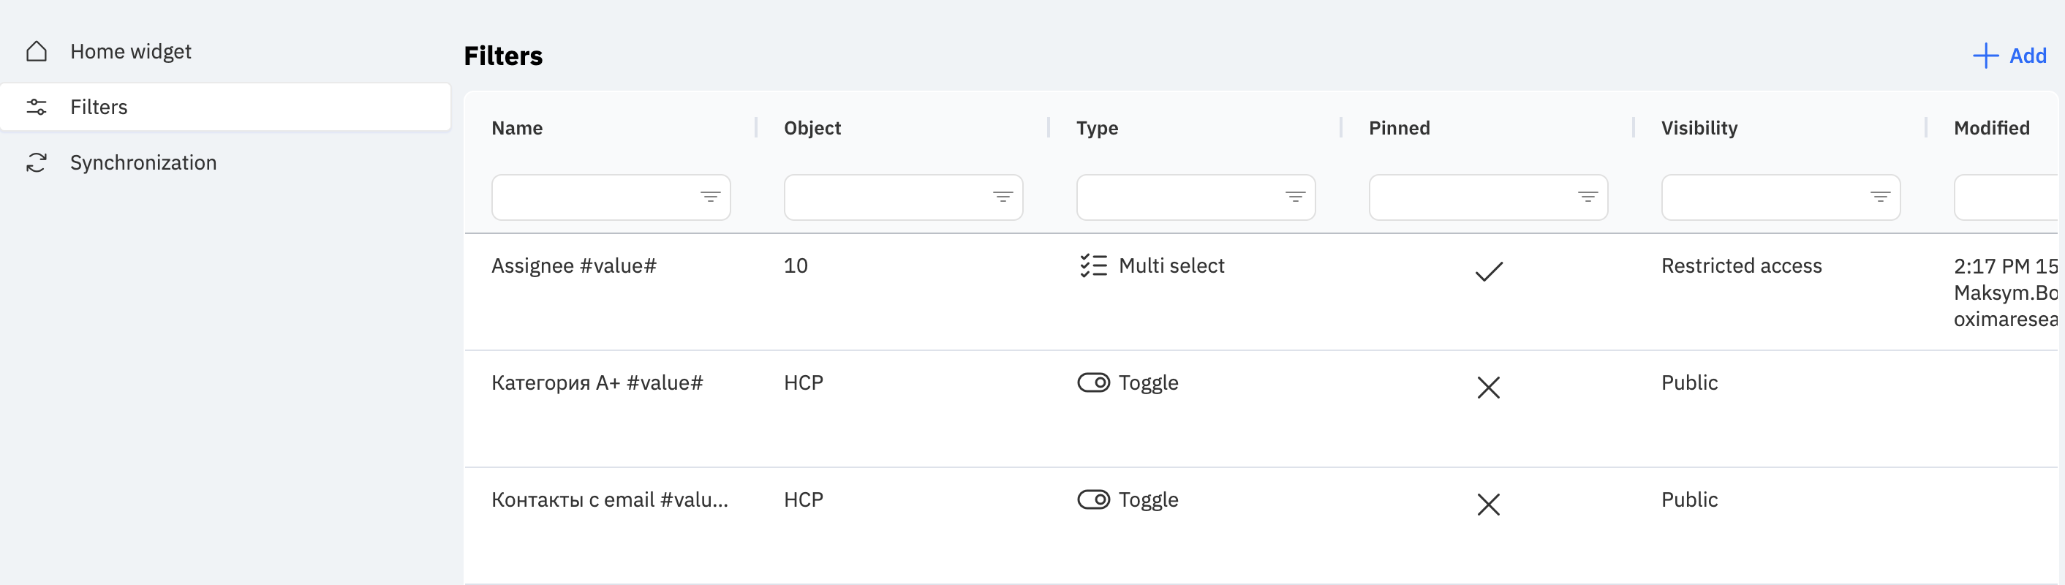
Task: Click the pinned checkmark for Assignee filter
Action: click(x=1489, y=272)
